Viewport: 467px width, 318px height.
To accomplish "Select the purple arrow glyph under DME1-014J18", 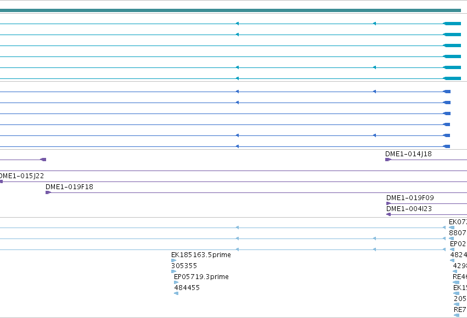I will tap(388, 160).
